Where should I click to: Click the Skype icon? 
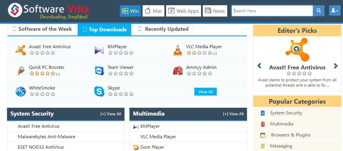coord(99,92)
